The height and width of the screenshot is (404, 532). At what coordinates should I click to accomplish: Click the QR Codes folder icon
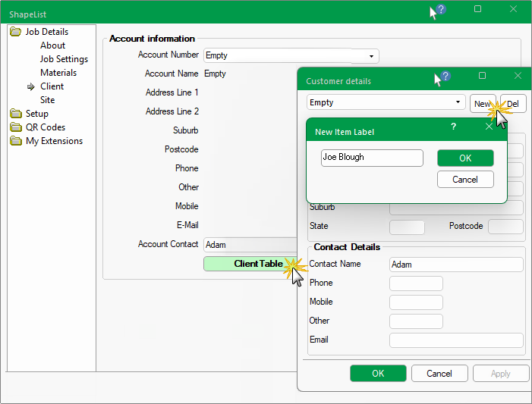15,127
